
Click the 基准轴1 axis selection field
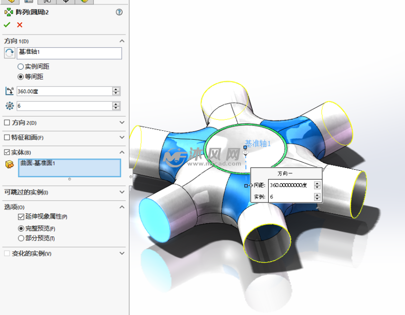point(69,53)
